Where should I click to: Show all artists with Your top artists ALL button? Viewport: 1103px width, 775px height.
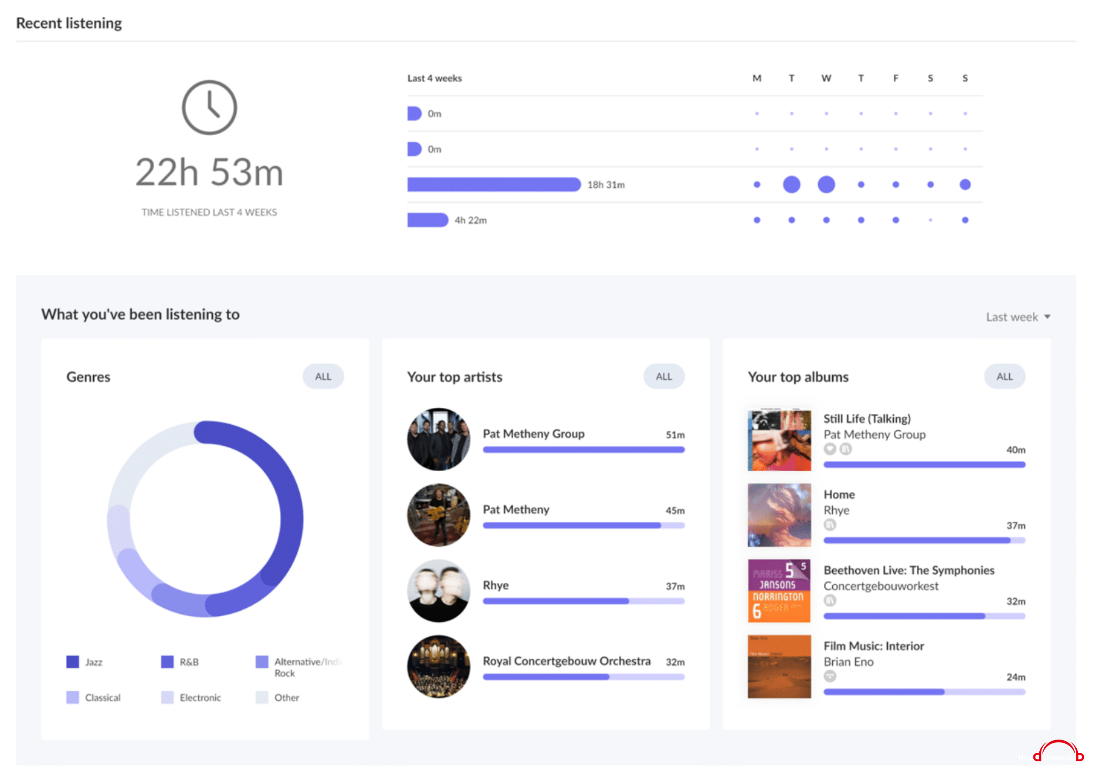(663, 376)
